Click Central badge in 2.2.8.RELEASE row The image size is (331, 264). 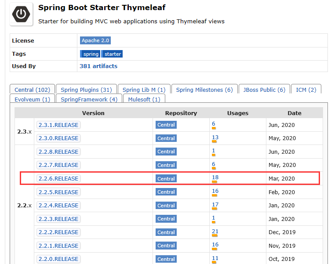[166, 152]
